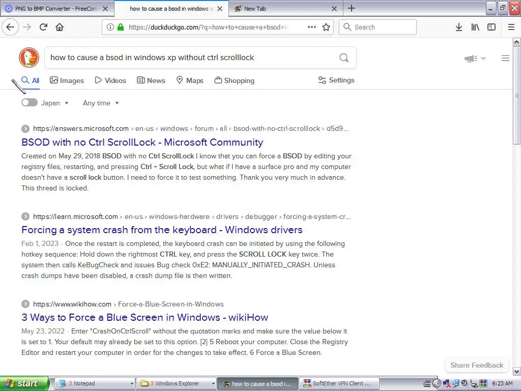Click the page's vertical scrollbar thumb
The width and height of the screenshot is (521, 391).
516,95
